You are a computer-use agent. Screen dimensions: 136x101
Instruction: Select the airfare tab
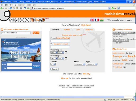(56, 29)
